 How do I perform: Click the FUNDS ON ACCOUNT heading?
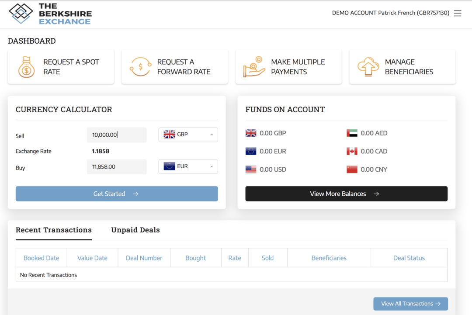[x=285, y=110]
